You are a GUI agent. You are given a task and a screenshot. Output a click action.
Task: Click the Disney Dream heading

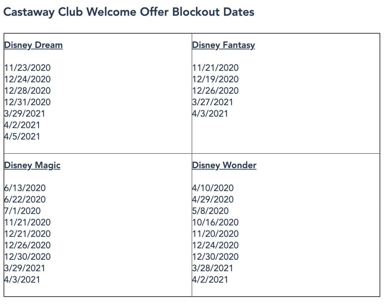coord(33,45)
